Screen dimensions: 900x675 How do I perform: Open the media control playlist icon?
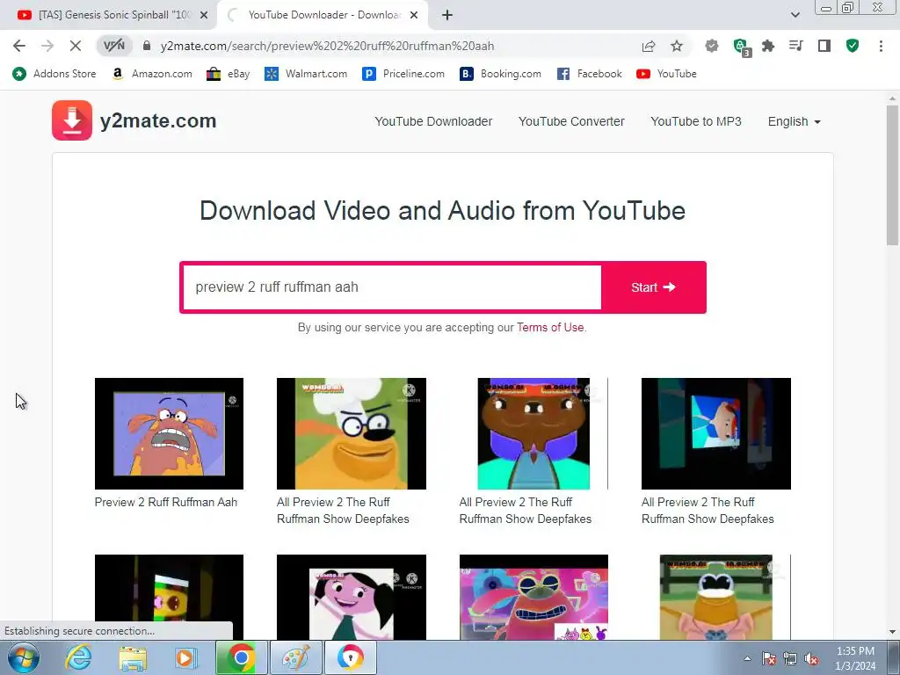(795, 46)
